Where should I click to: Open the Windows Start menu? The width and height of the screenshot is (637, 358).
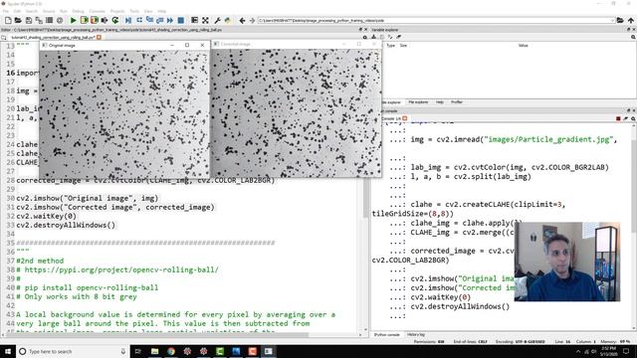(x=8, y=351)
